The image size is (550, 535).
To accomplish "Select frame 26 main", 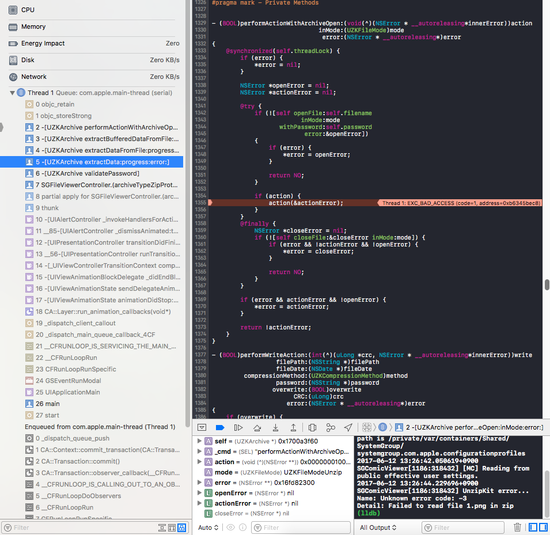I will pyautogui.click(x=92, y=404).
